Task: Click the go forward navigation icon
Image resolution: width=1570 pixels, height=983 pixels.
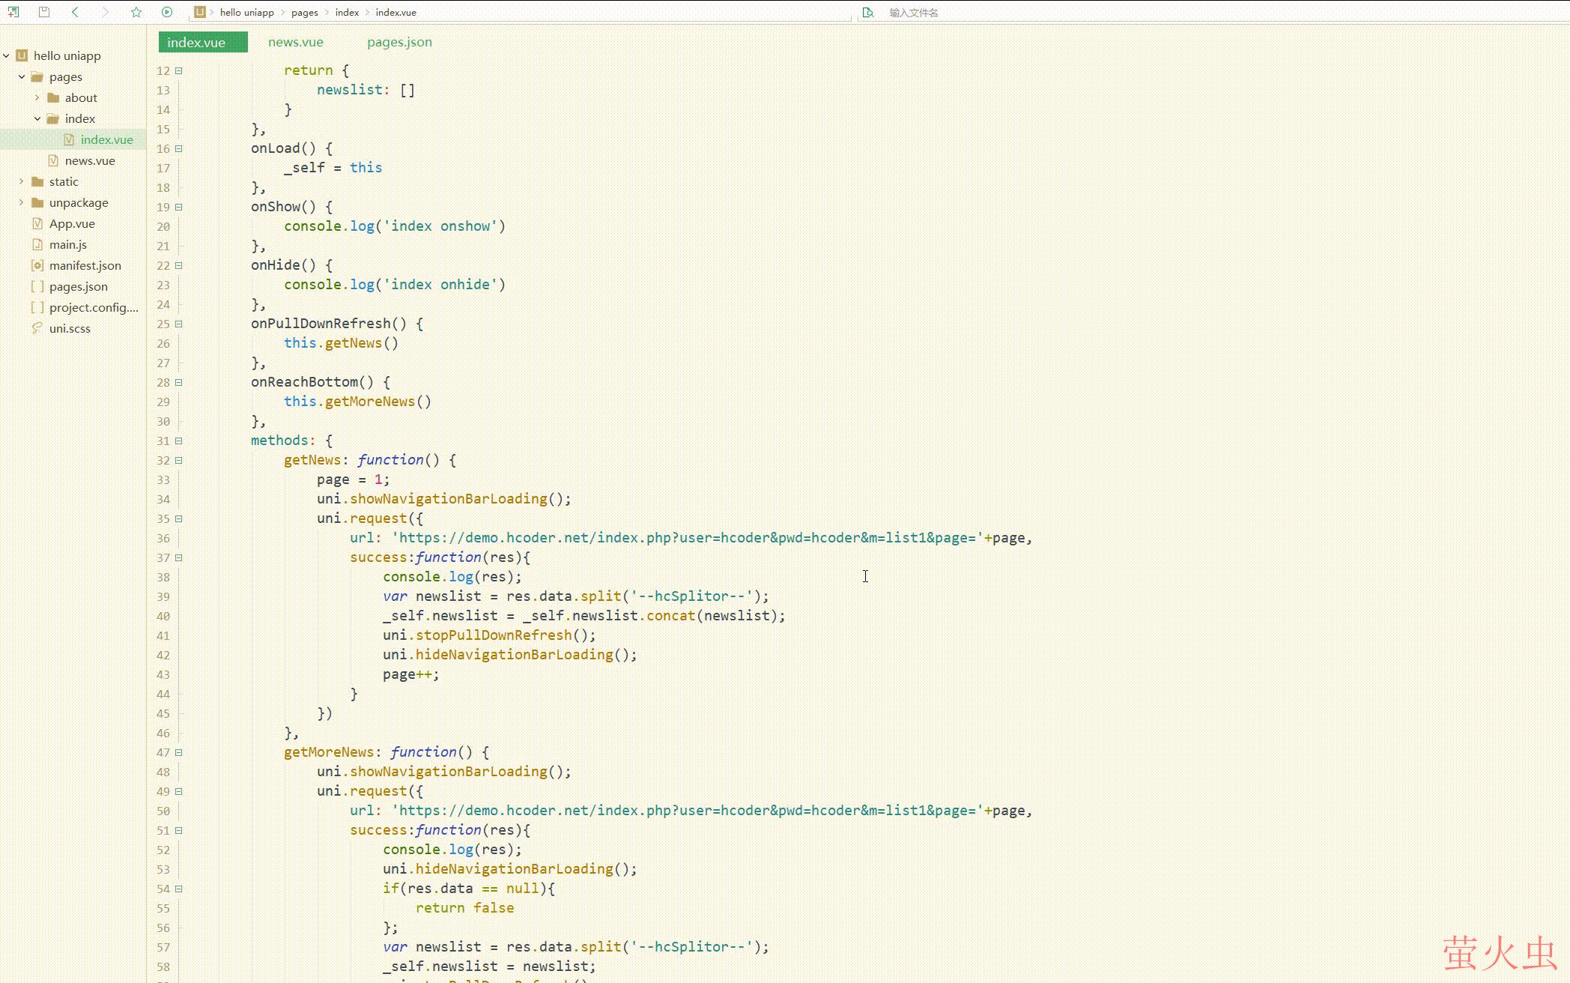Action: (104, 13)
